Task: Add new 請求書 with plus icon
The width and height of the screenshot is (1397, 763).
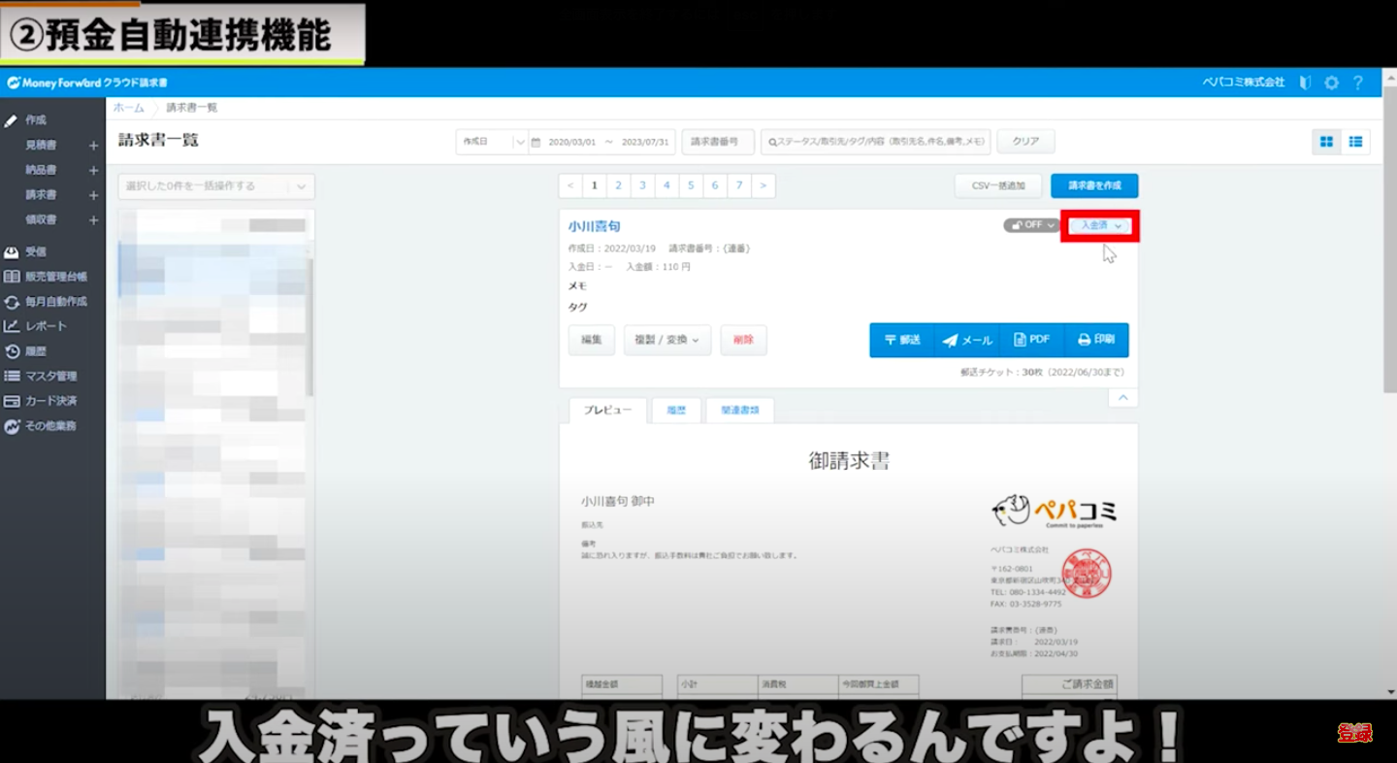Action: (93, 195)
